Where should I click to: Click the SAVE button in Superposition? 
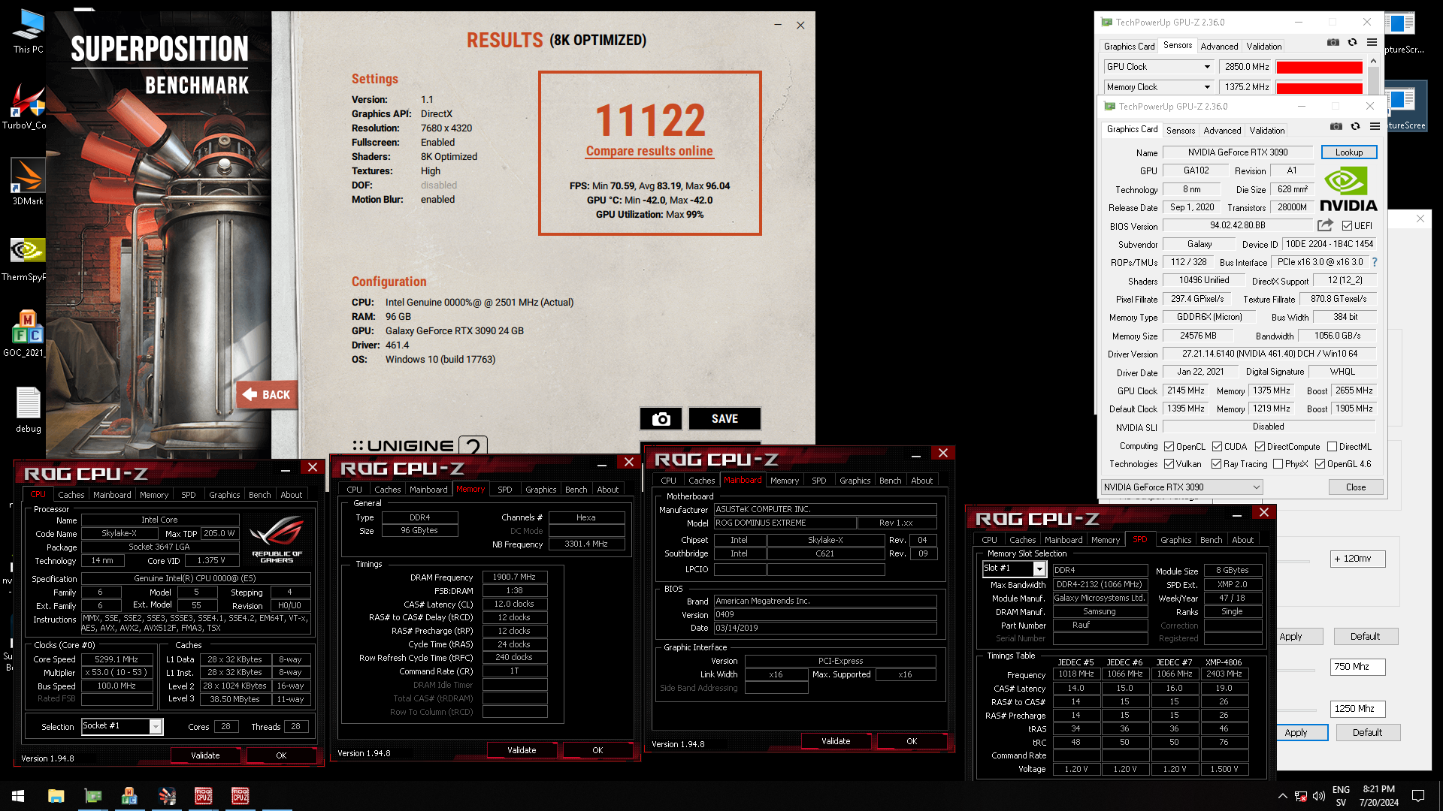point(725,419)
